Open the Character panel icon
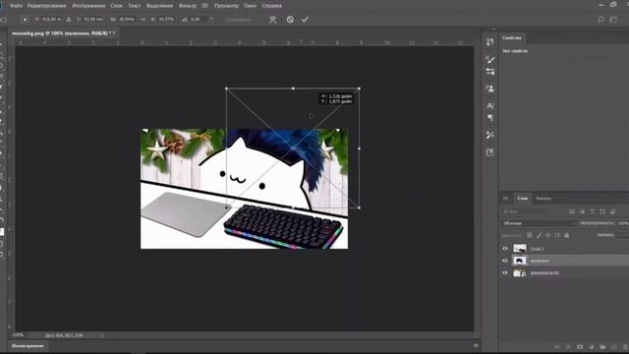Image resolution: width=629 pixels, height=354 pixels. [x=489, y=105]
